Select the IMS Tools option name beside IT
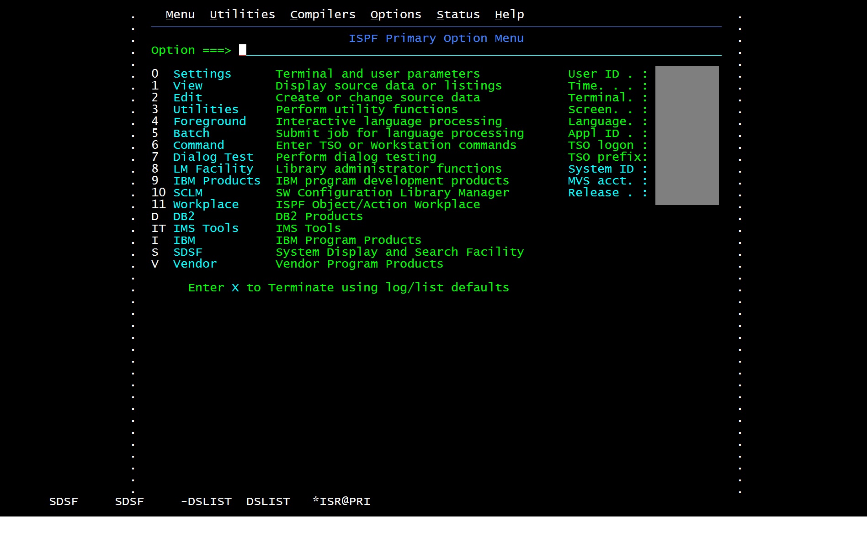867x548 pixels. tap(206, 228)
